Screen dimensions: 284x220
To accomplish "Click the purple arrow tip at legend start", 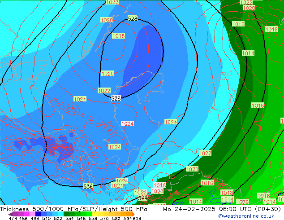I will pyautogui.click(x=10, y=214).
